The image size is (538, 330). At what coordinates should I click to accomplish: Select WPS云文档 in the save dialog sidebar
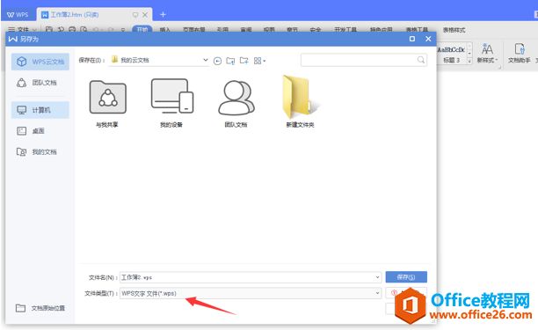(x=40, y=62)
